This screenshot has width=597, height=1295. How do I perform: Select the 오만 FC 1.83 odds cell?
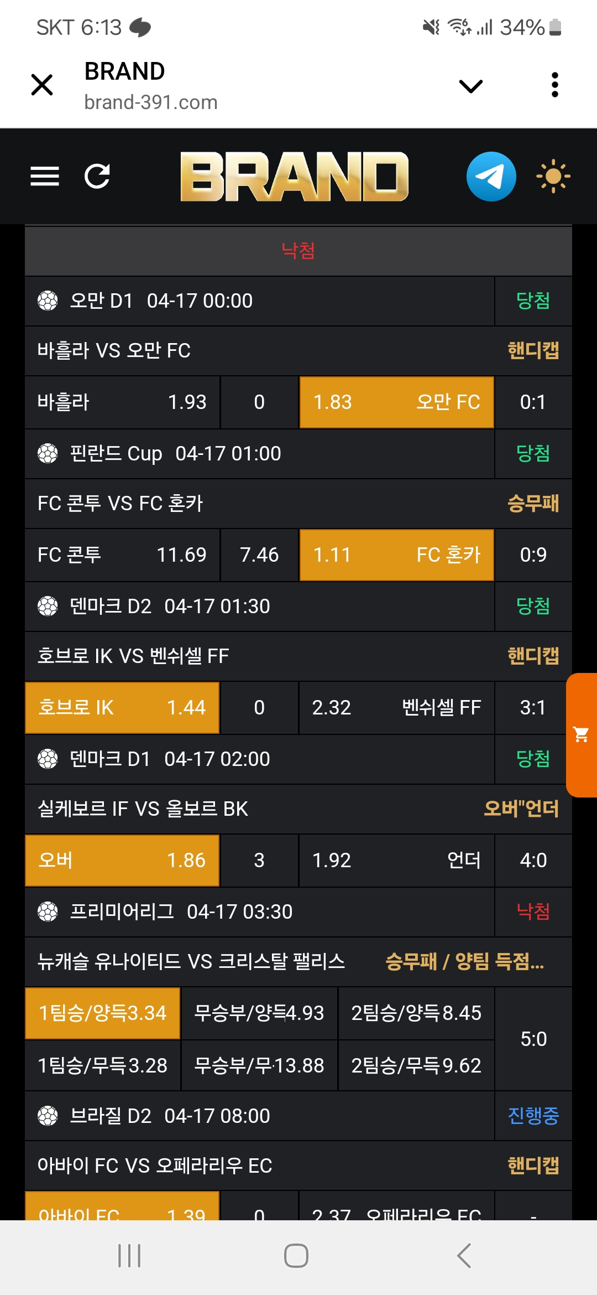396,402
